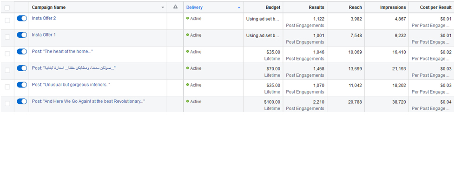Disable The heart of the home campaign toggle
This screenshot has width=455, height=182.
point(22,52)
